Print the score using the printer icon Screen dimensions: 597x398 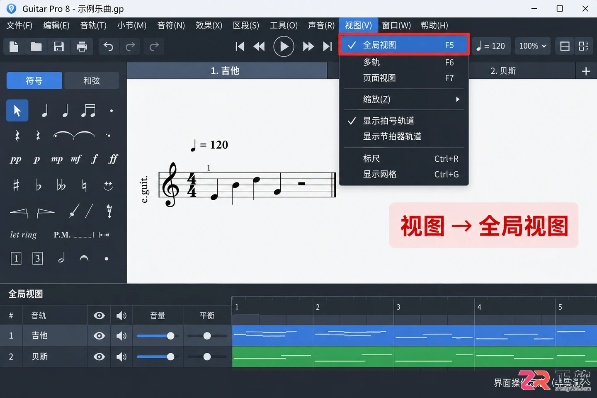click(x=82, y=46)
